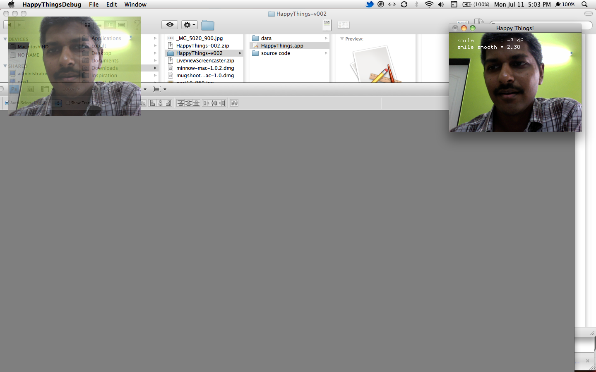This screenshot has height=372, width=596.
Task: Collapse the DEVICES sidebar section
Action: click(5, 39)
